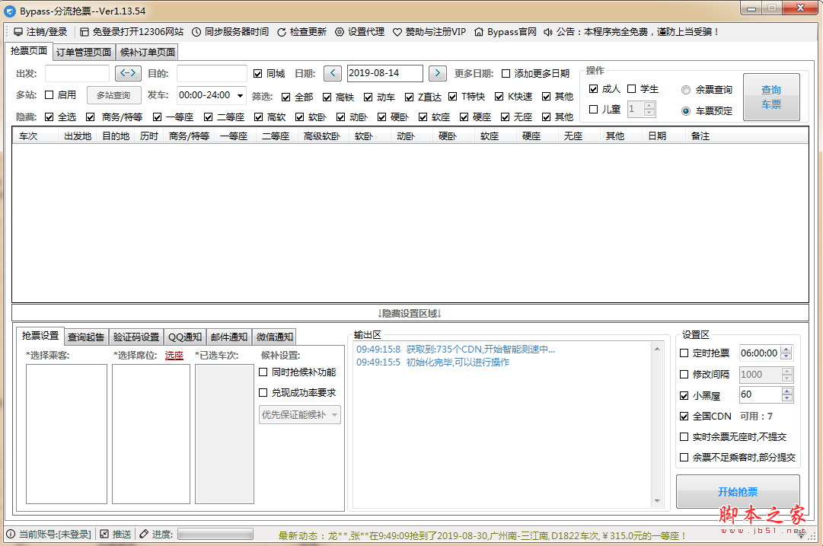This screenshot has width=823, height=546.
Task: Switch to 候补订单页面 tab
Action: tap(148, 52)
